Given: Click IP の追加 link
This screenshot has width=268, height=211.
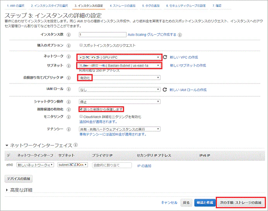Looking at the screenshot, I should point(144,166).
